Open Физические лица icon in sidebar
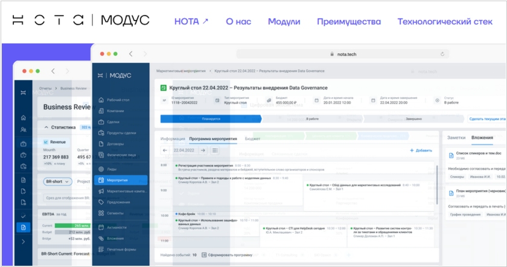The width and height of the screenshot is (507, 267). (x=101, y=155)
